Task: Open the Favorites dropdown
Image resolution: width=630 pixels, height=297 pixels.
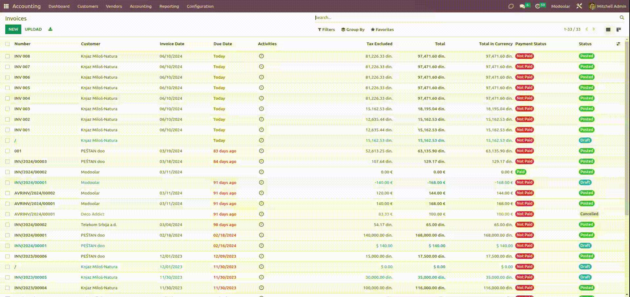Action: tap(382, 30)
